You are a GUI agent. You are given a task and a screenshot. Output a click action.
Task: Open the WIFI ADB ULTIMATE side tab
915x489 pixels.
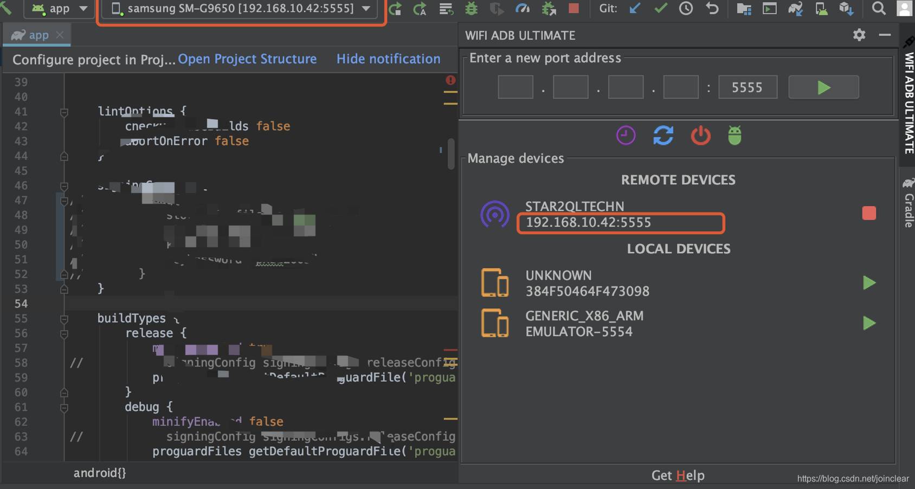click(x=908, y=95)
